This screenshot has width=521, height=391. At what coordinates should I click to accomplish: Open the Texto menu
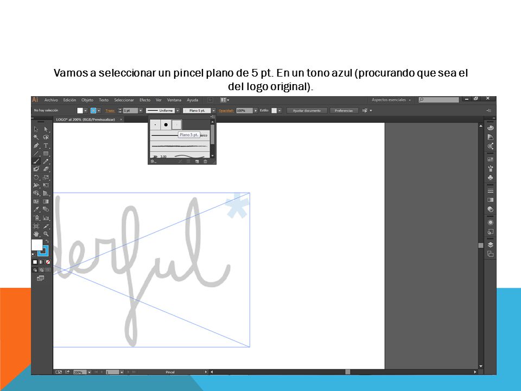(104, 100)
